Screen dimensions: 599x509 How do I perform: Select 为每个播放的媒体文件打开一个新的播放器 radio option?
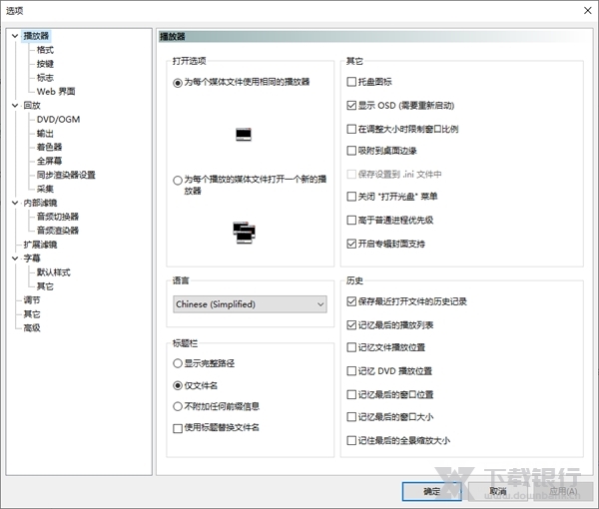(x=178, y=180)
